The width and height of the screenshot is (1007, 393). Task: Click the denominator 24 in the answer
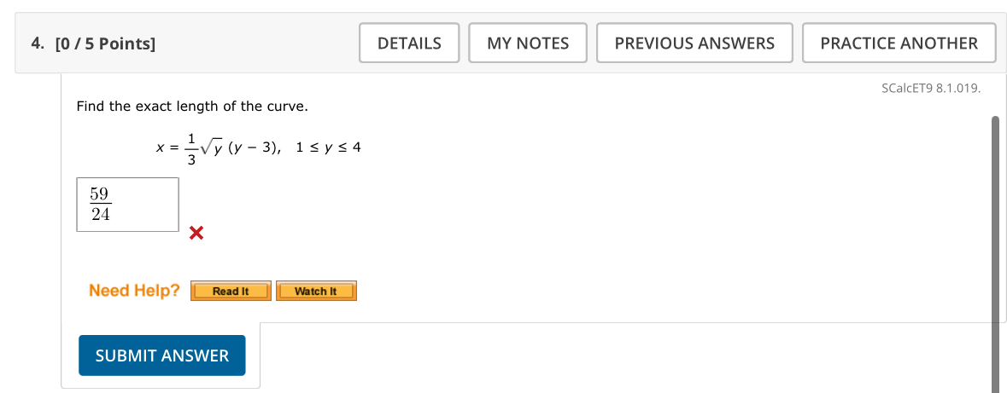click(x=101, y=215)
